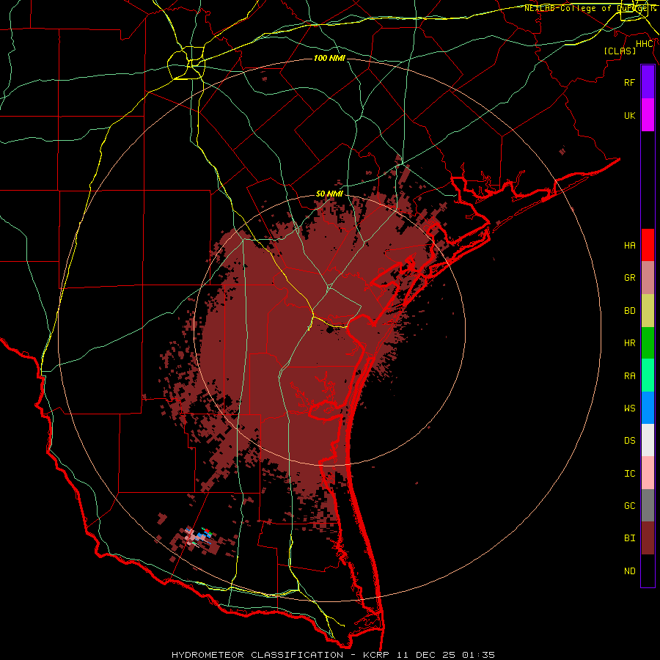Click the multicolored echo cluster near the border
Viewport: 660px width, 660px height.
point(198,536)
